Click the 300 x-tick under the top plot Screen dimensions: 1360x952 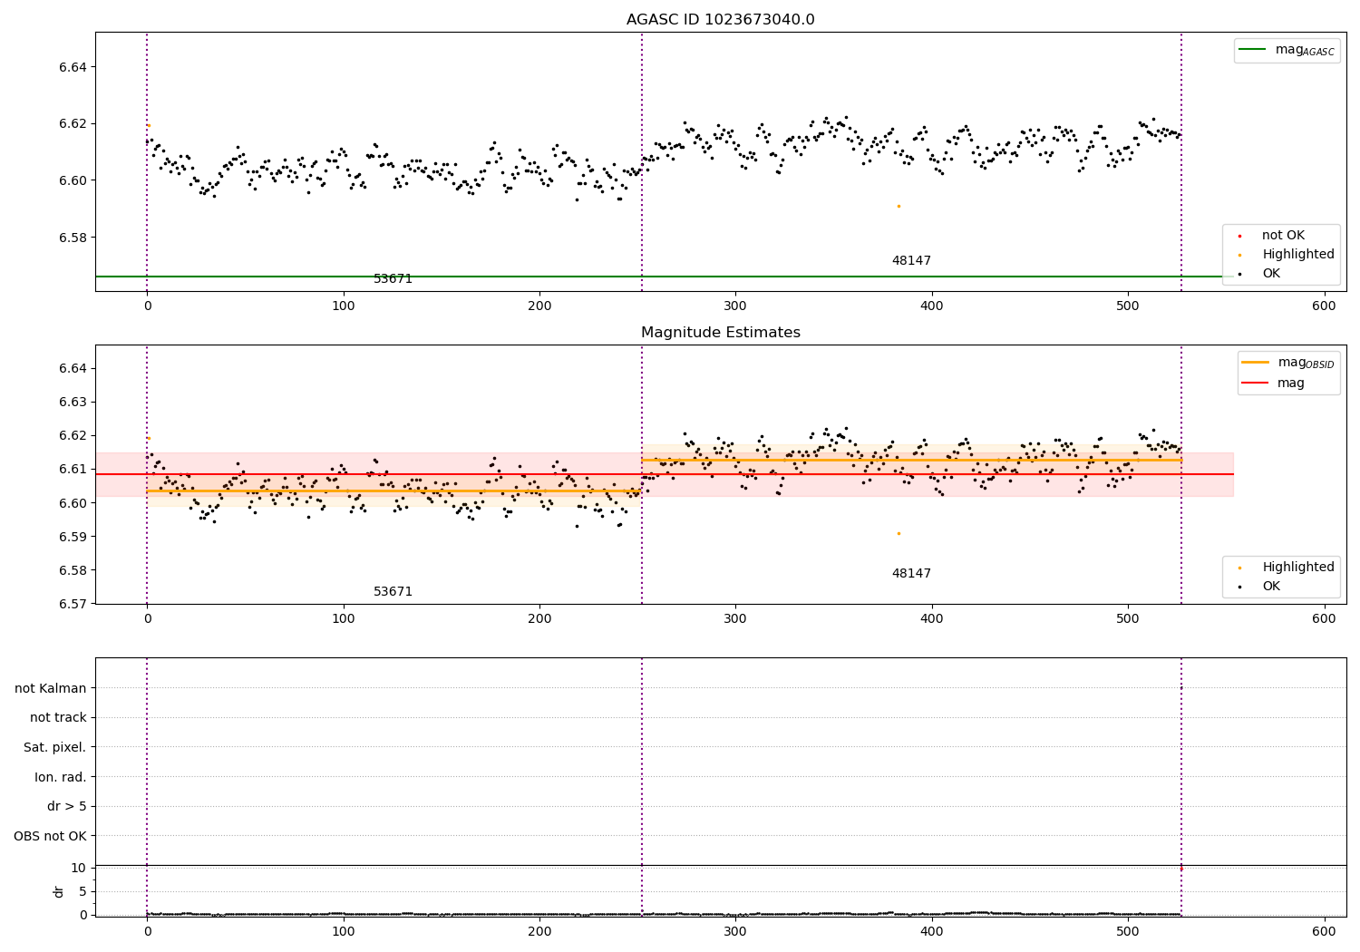click(735, 306)
